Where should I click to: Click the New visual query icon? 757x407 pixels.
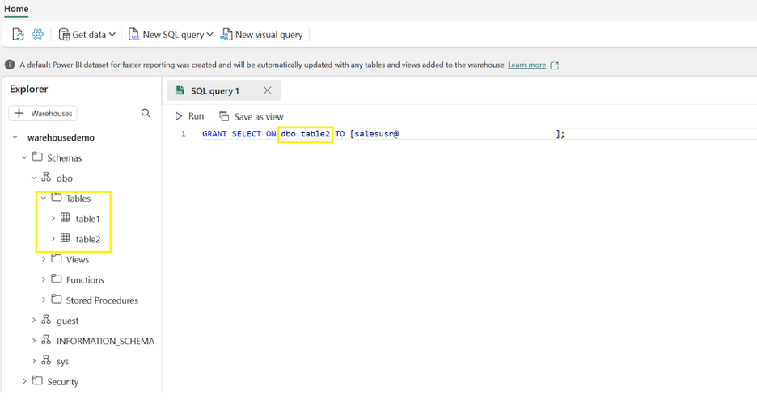click(x=226, y=34)
